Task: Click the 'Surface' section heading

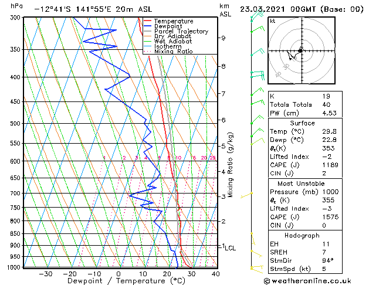Action: tap(302, 123)
